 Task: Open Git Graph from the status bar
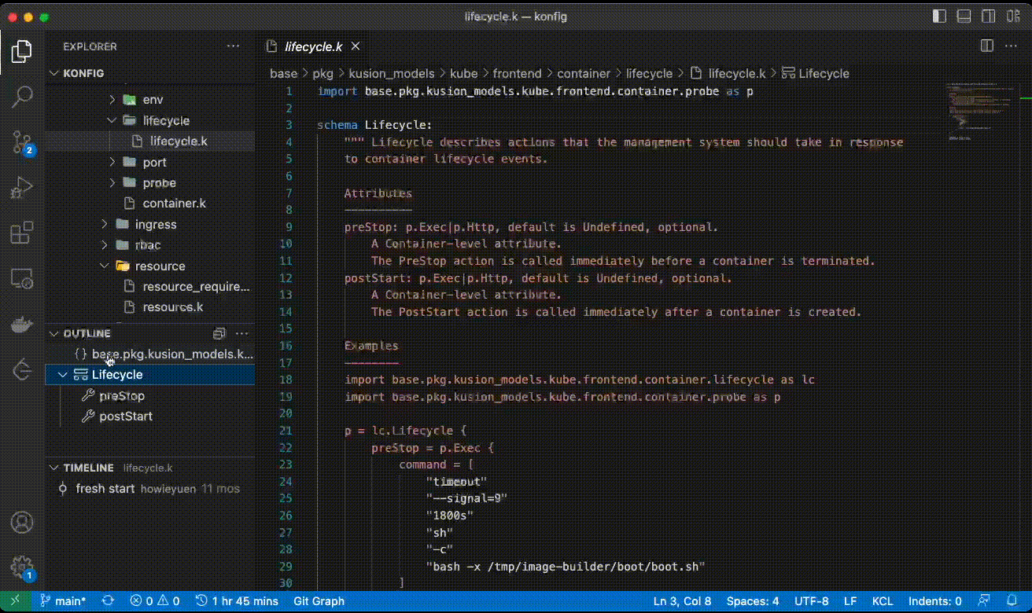pos(319,600)
